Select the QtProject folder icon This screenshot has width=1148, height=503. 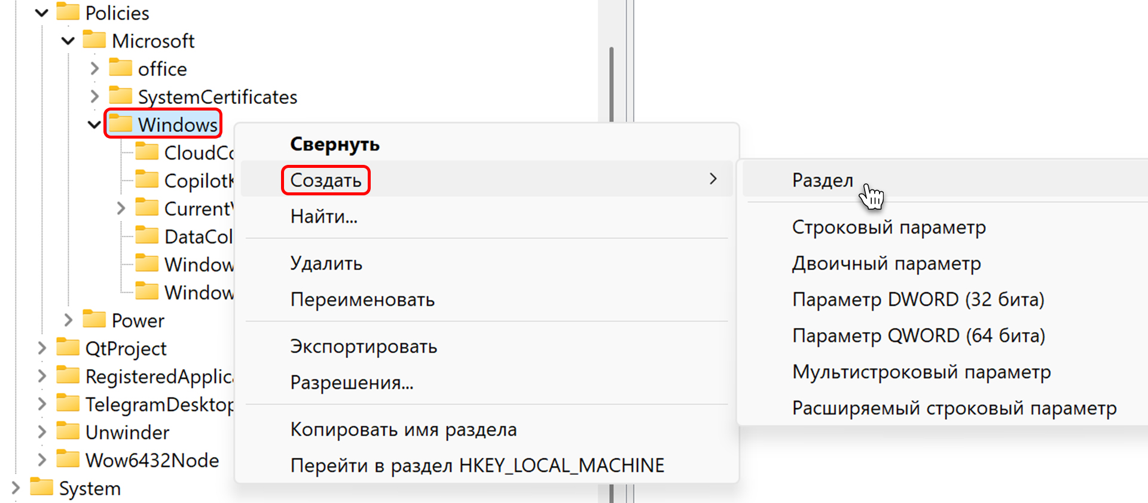click(68, 348)
